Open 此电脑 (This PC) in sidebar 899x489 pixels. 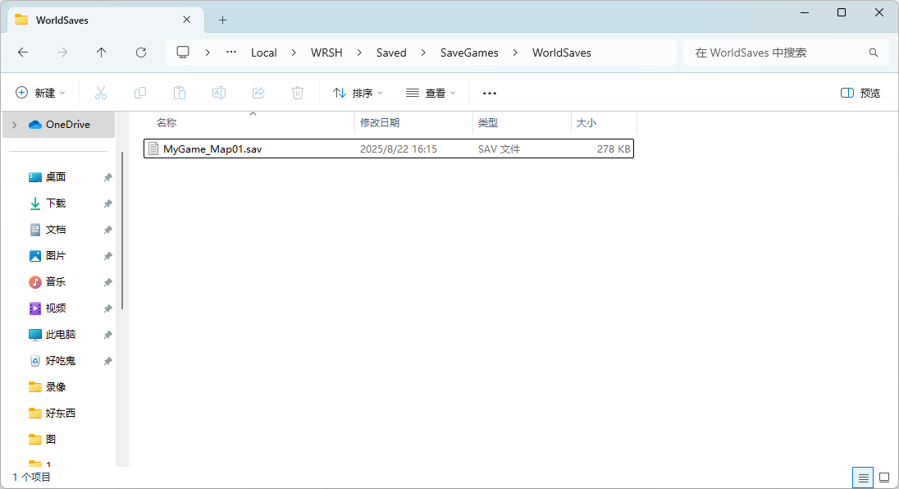[60, 335]
